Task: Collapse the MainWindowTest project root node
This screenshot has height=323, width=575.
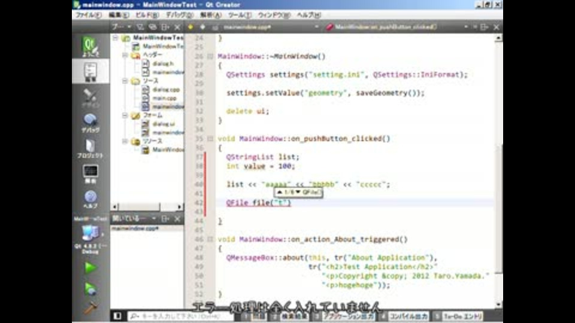Action: point(116,38)
